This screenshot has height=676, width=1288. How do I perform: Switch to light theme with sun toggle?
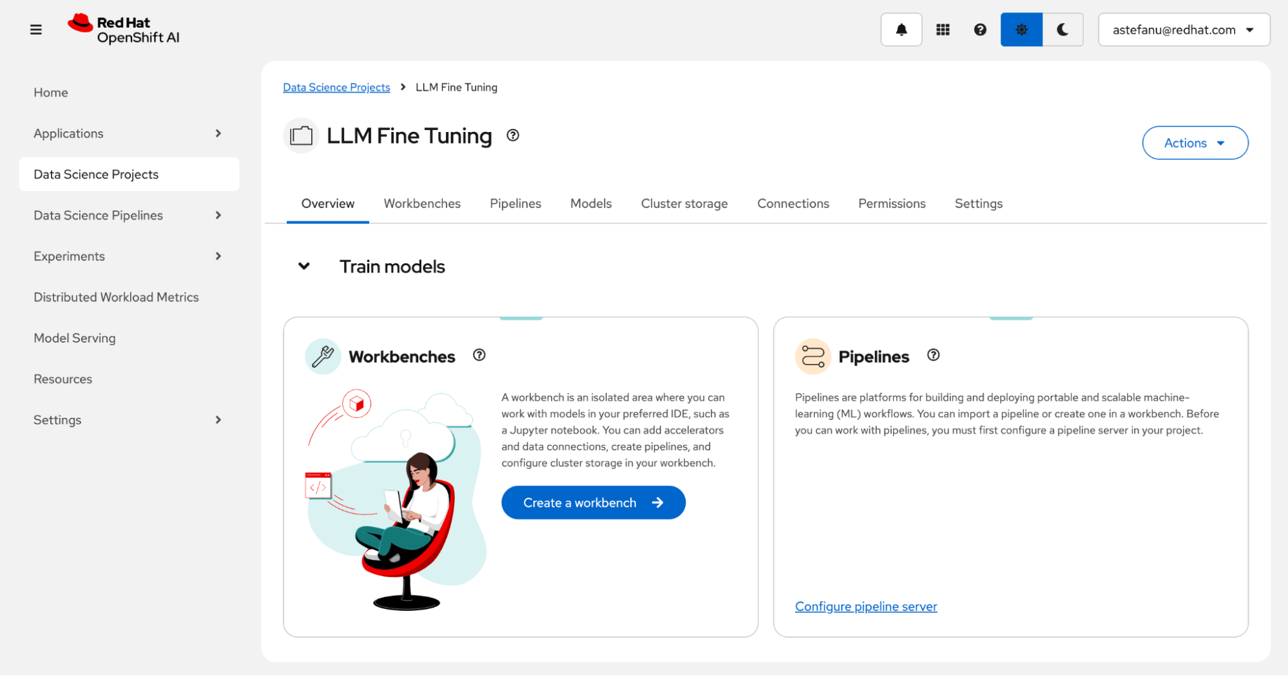pos(1021,30)
